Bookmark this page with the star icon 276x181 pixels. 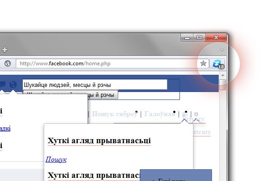pyautogui.click(x=203, y=63)
